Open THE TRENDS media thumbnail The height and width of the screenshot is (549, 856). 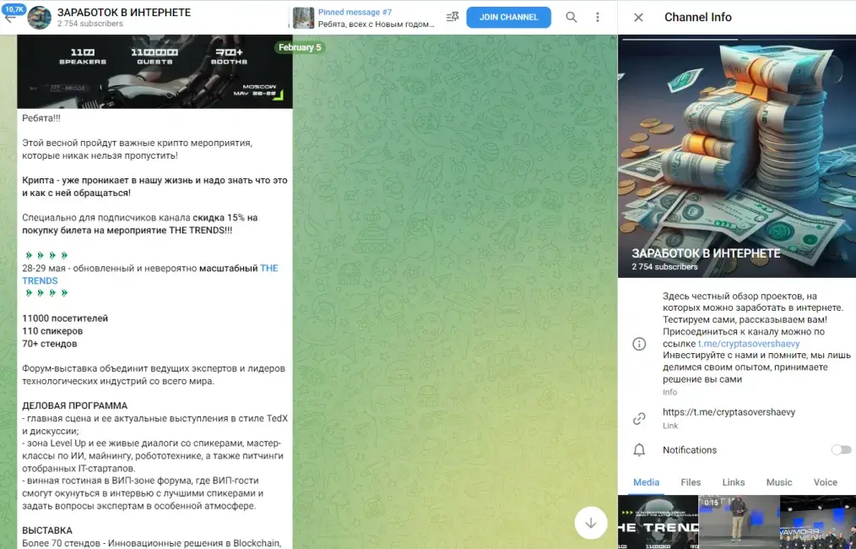(658, 522)
